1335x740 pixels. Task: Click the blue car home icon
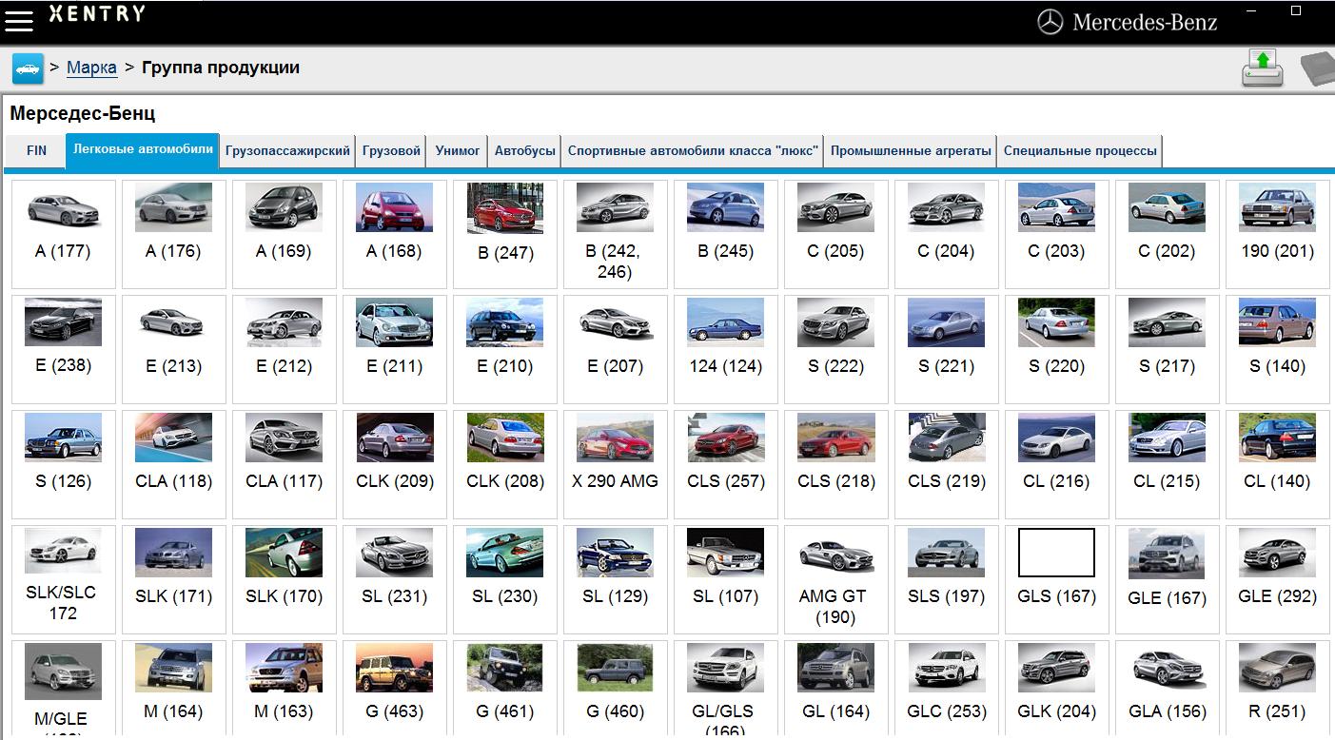[28, 68]
